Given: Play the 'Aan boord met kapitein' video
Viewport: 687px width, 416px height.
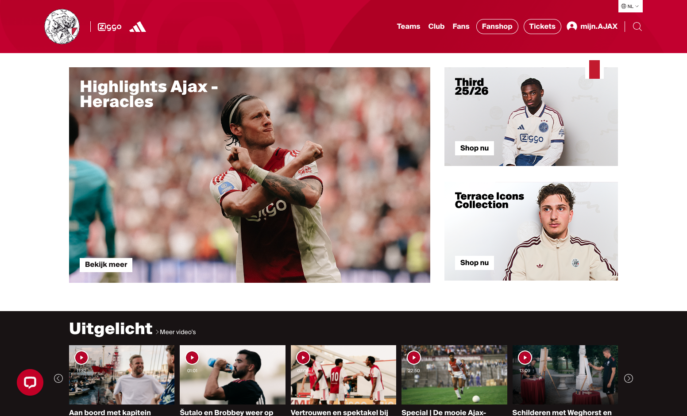Looking at the screenshot, I should (81, 358).
